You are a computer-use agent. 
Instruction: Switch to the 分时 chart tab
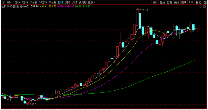coord(9,2)
